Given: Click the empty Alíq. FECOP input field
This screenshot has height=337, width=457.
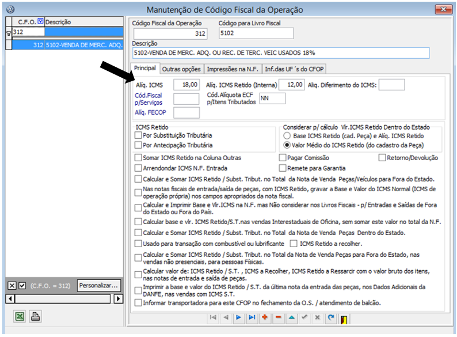Looking at the screenshot, I should pos(186,113).
